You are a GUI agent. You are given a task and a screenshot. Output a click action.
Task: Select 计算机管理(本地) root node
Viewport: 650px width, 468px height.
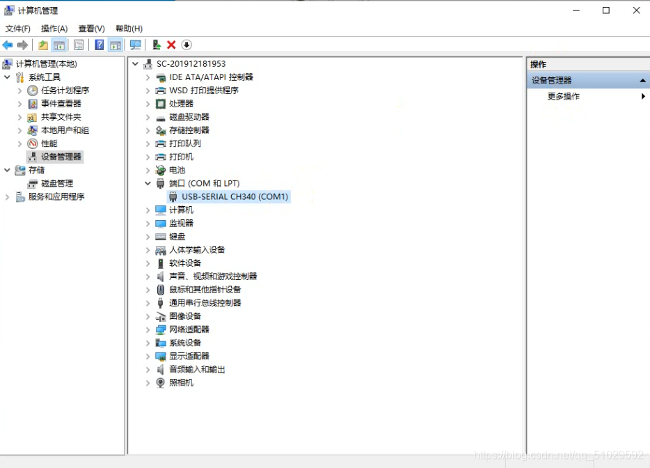(x=46, y=64)
